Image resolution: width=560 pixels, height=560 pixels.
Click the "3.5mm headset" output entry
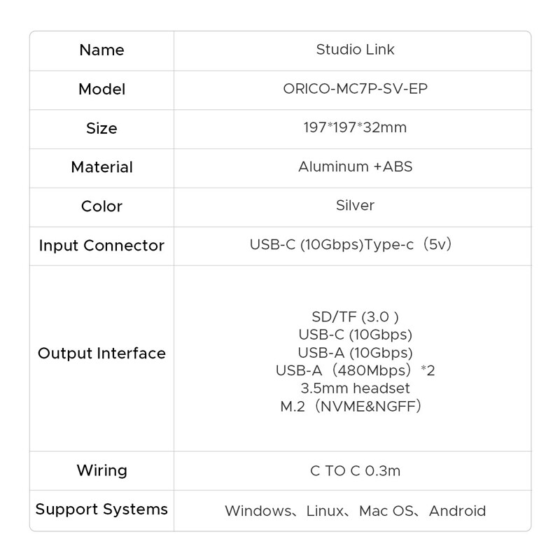pos(355,388)
